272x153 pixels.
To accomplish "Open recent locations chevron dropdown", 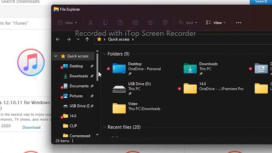I will click(78, 39).
